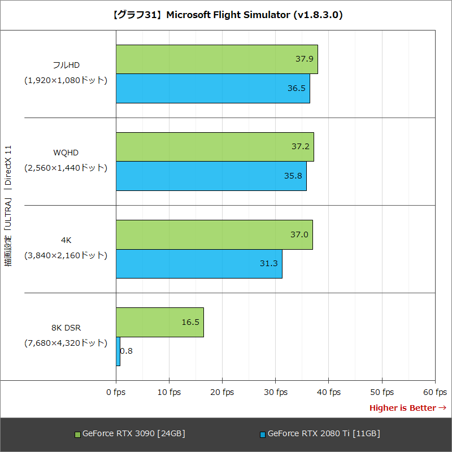This screenshot has width=452, height=452.
Task: Click the green bar showing 16.5 fps
Action: [160, 322]
